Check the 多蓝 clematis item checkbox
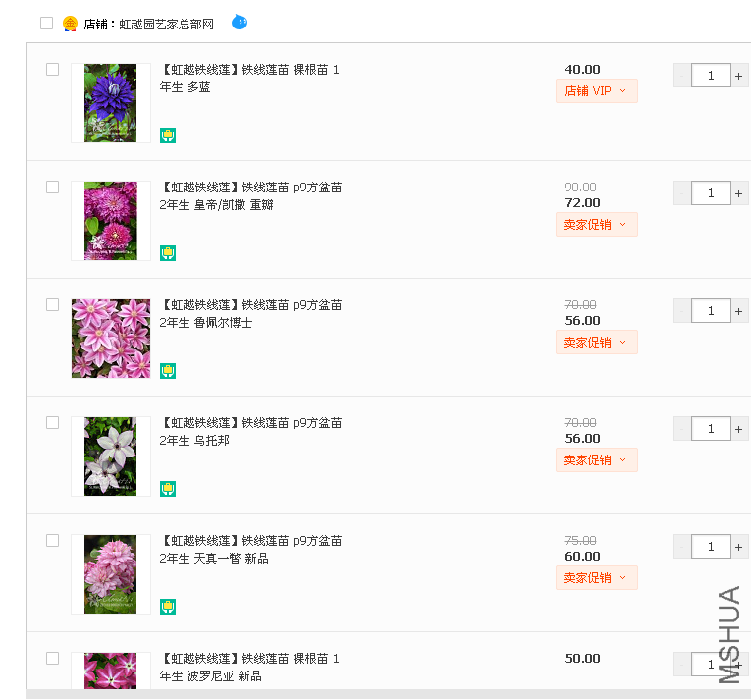Image resolution: width=751 pixels, height=699 pixels. 53,70
